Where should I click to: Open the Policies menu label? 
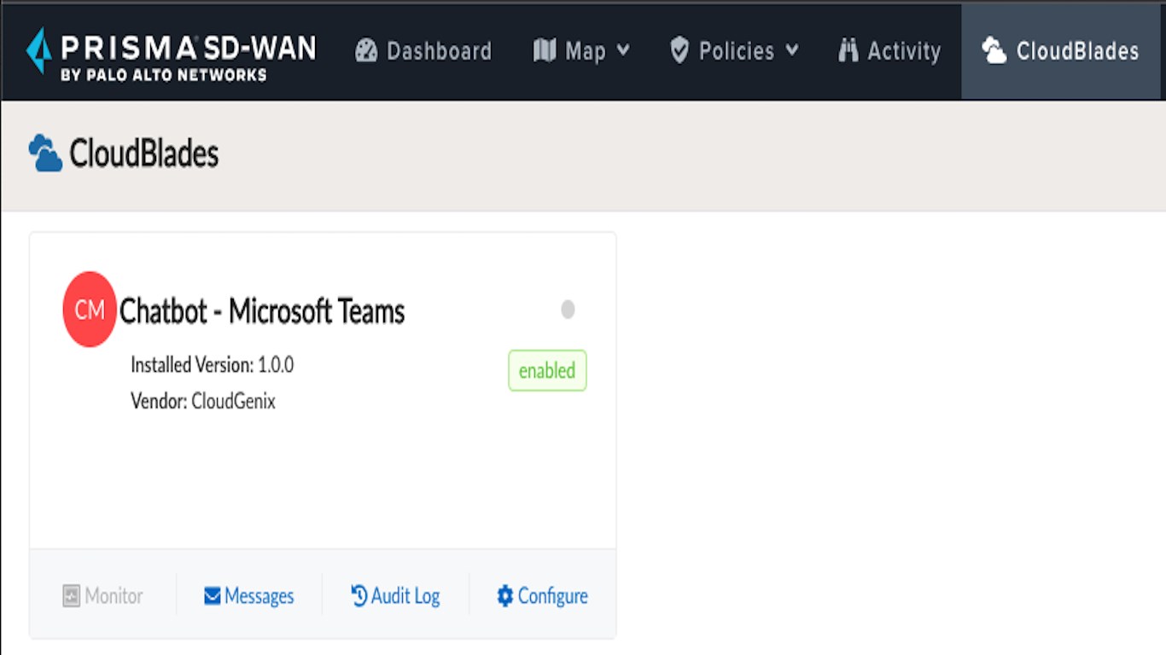pos(736,51)
